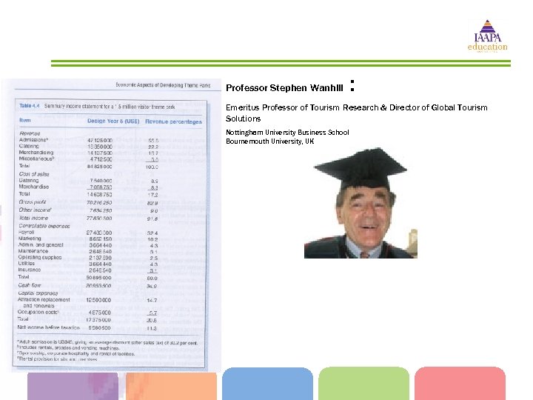The image size is (533, 400).
Task: Select the 'Operating supplies' row label
Action: [x=40, y=258]
